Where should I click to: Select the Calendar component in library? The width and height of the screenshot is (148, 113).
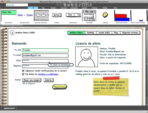89,17
